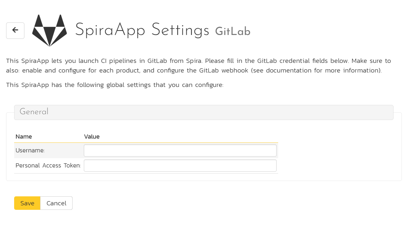Click the Username label
This screenshot has width=407, height=231.
(30, 150)
